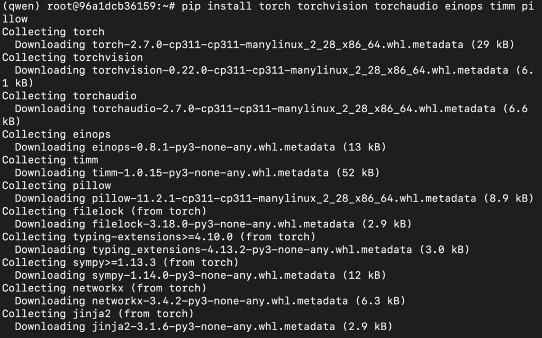
Task: Click the Collecting networkx (from torch) line
Action: (104, 288)
